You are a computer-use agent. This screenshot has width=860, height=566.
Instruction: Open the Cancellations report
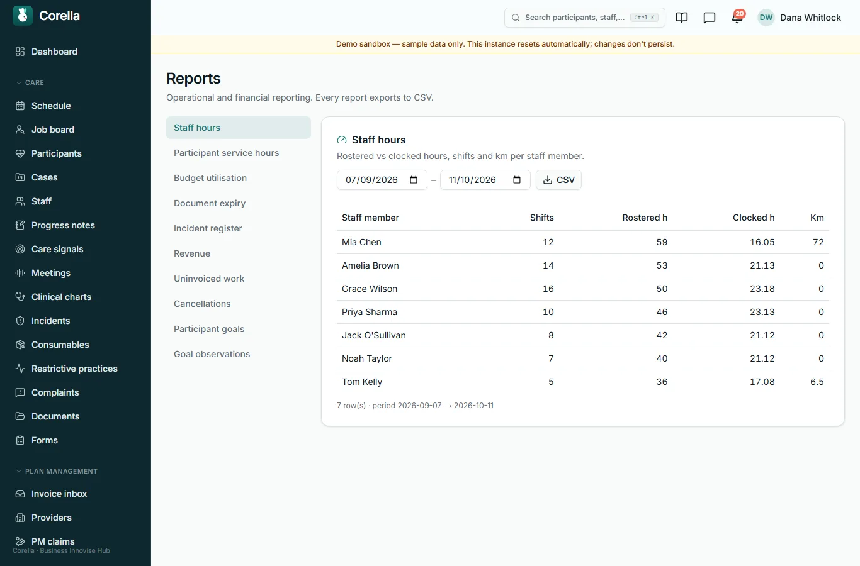pyautogui.click(x=239, y=304)
